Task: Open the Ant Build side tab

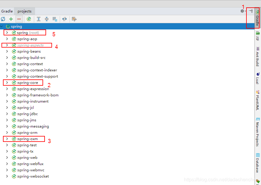Action: pyautogui.click(x=258, y=57)
